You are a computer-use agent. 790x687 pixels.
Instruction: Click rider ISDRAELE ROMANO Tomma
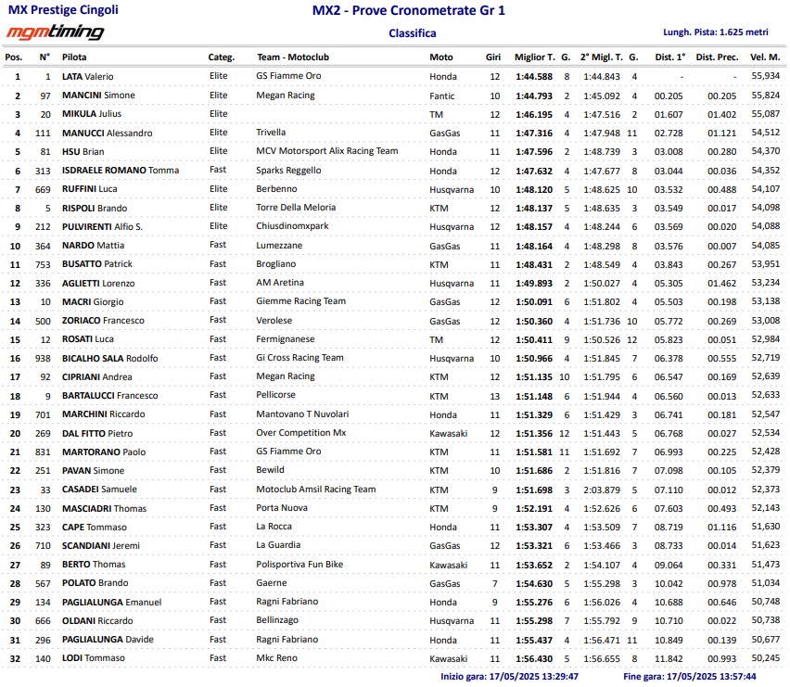point(120,171)
